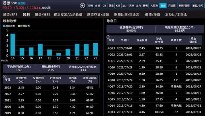
Task: Click the red up-triangle price indicator
Action: pyautogui.click(x=40, y=8)
